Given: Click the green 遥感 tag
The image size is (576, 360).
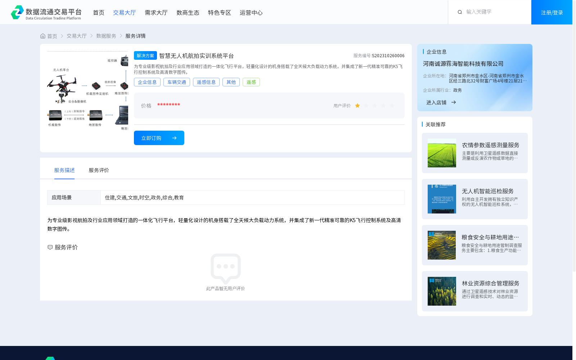Looking at the screenshot, I should tap(251, 82).
